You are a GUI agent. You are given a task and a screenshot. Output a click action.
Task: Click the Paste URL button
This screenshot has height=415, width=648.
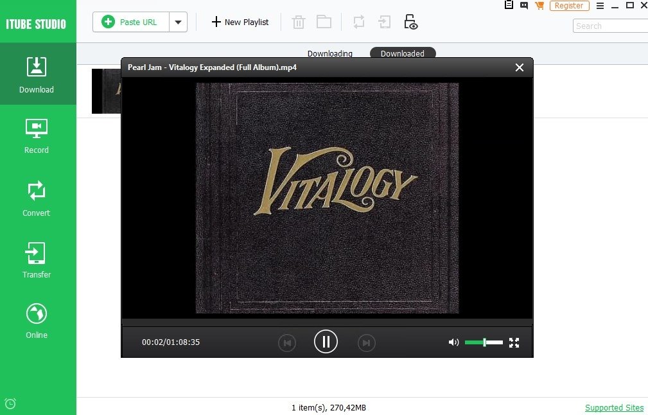point(131,22)
